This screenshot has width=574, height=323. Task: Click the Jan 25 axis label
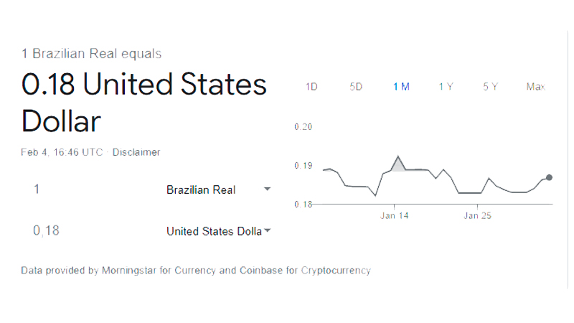pos(477,216)
